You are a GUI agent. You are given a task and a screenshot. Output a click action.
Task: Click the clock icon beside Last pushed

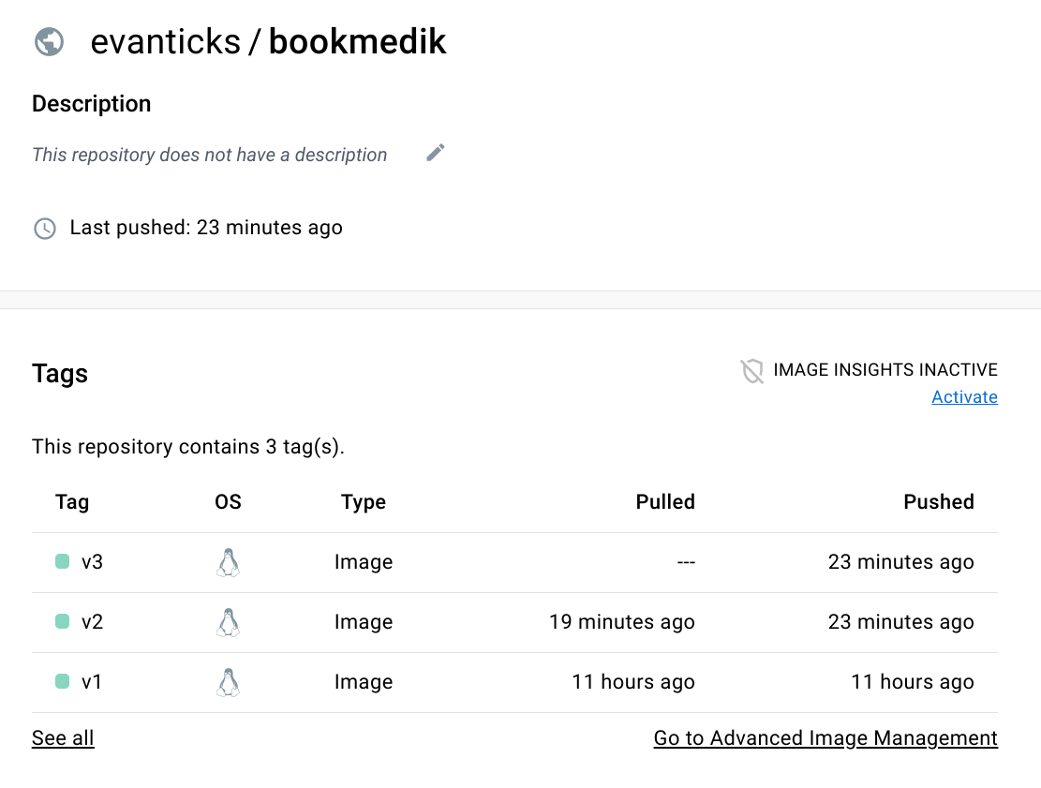click(44, 228)
